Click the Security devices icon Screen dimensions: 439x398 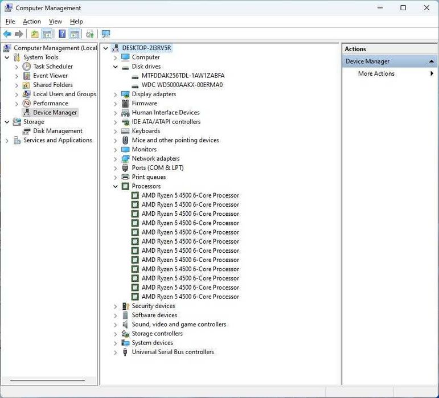click(x=125, y=306)
